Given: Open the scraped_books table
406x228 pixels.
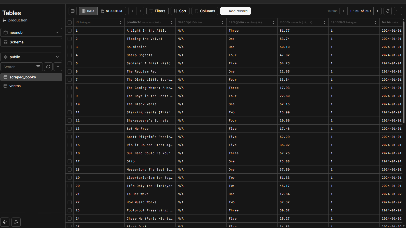Looking at the screenshot, I should [31, 77].
